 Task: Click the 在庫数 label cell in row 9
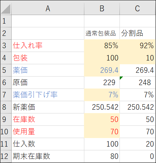tap(48, 120)
